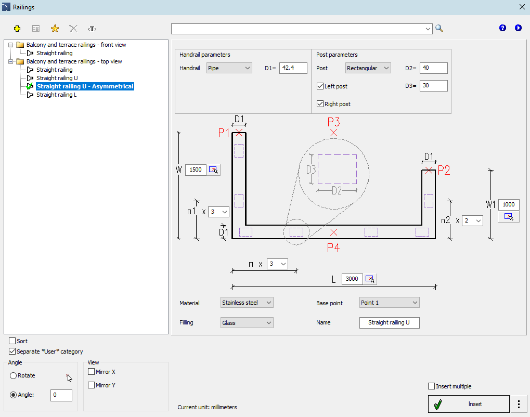Screen dimensions: 530x417
Task: Open the Handrail type dropdown
Action: click(229, 68)
